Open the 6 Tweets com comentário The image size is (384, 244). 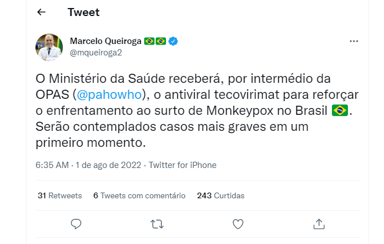coord(139,195)
